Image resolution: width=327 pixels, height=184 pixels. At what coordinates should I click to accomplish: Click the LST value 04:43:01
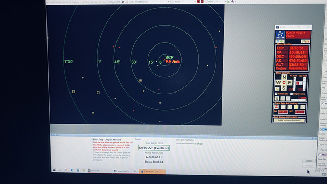tap(296, 48)
